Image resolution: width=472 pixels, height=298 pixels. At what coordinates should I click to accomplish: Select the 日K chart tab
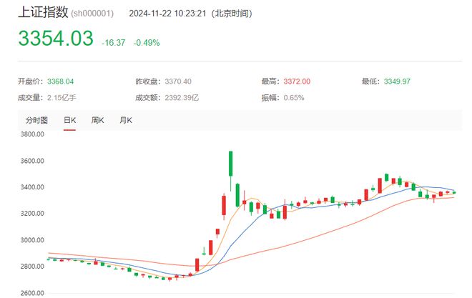coord(69,120)
